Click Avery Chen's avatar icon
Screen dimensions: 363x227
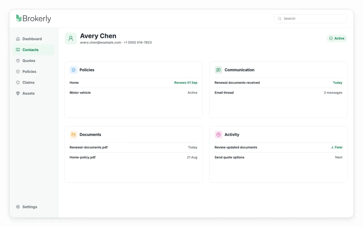[71, 38]
